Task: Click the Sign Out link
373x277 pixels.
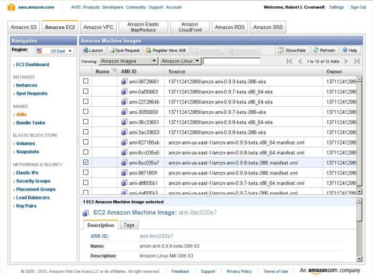Action: click(358, 7)
